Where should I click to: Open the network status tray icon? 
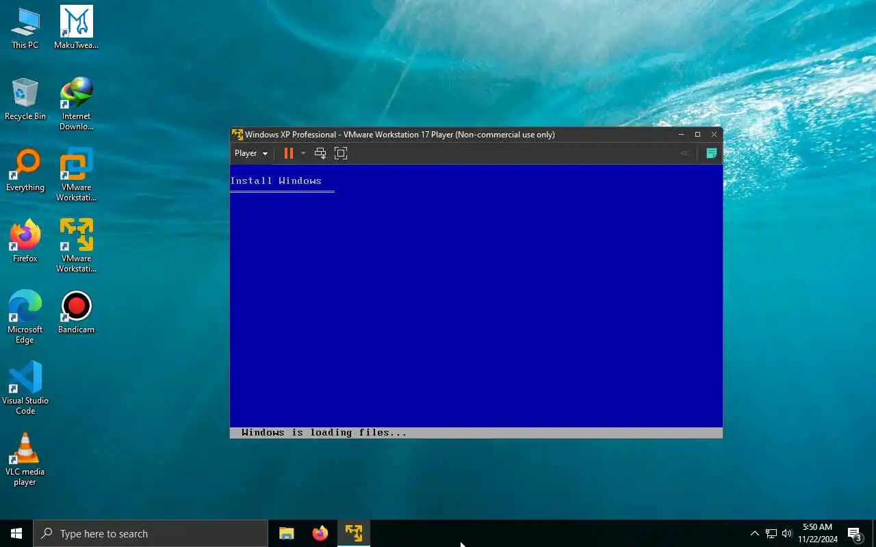771,533
